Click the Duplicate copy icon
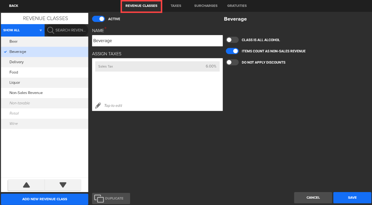 click(x=99, y=198)
